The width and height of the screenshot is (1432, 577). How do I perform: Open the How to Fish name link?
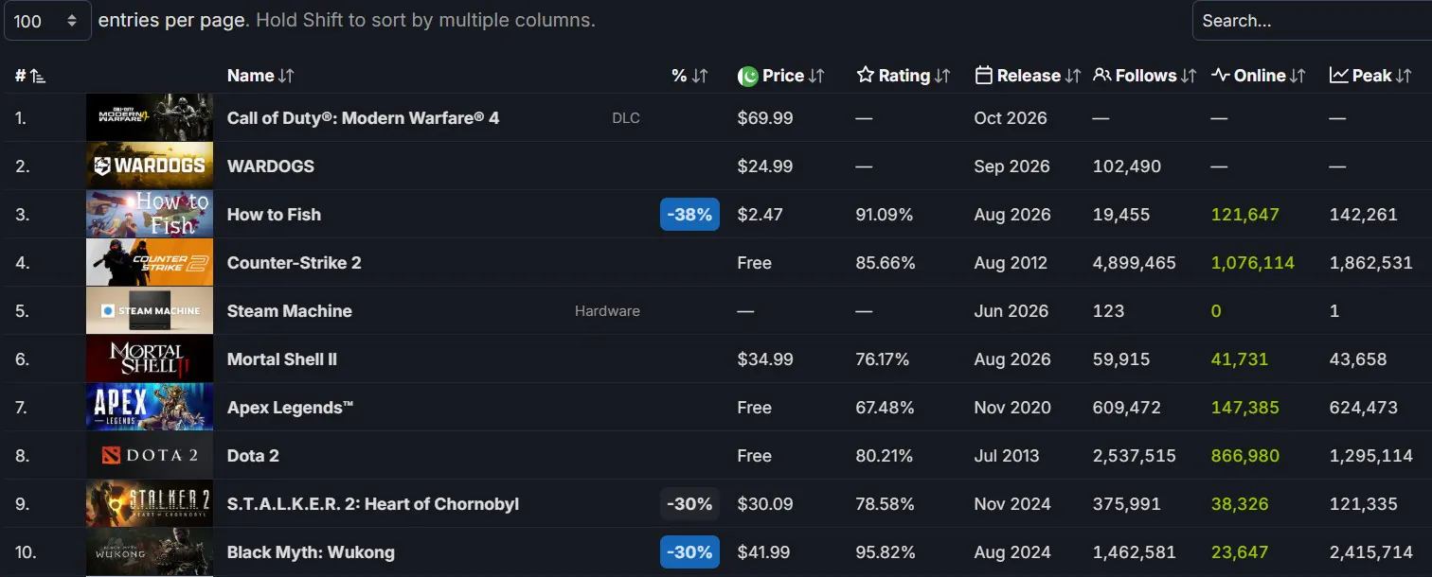pos(274,214)
